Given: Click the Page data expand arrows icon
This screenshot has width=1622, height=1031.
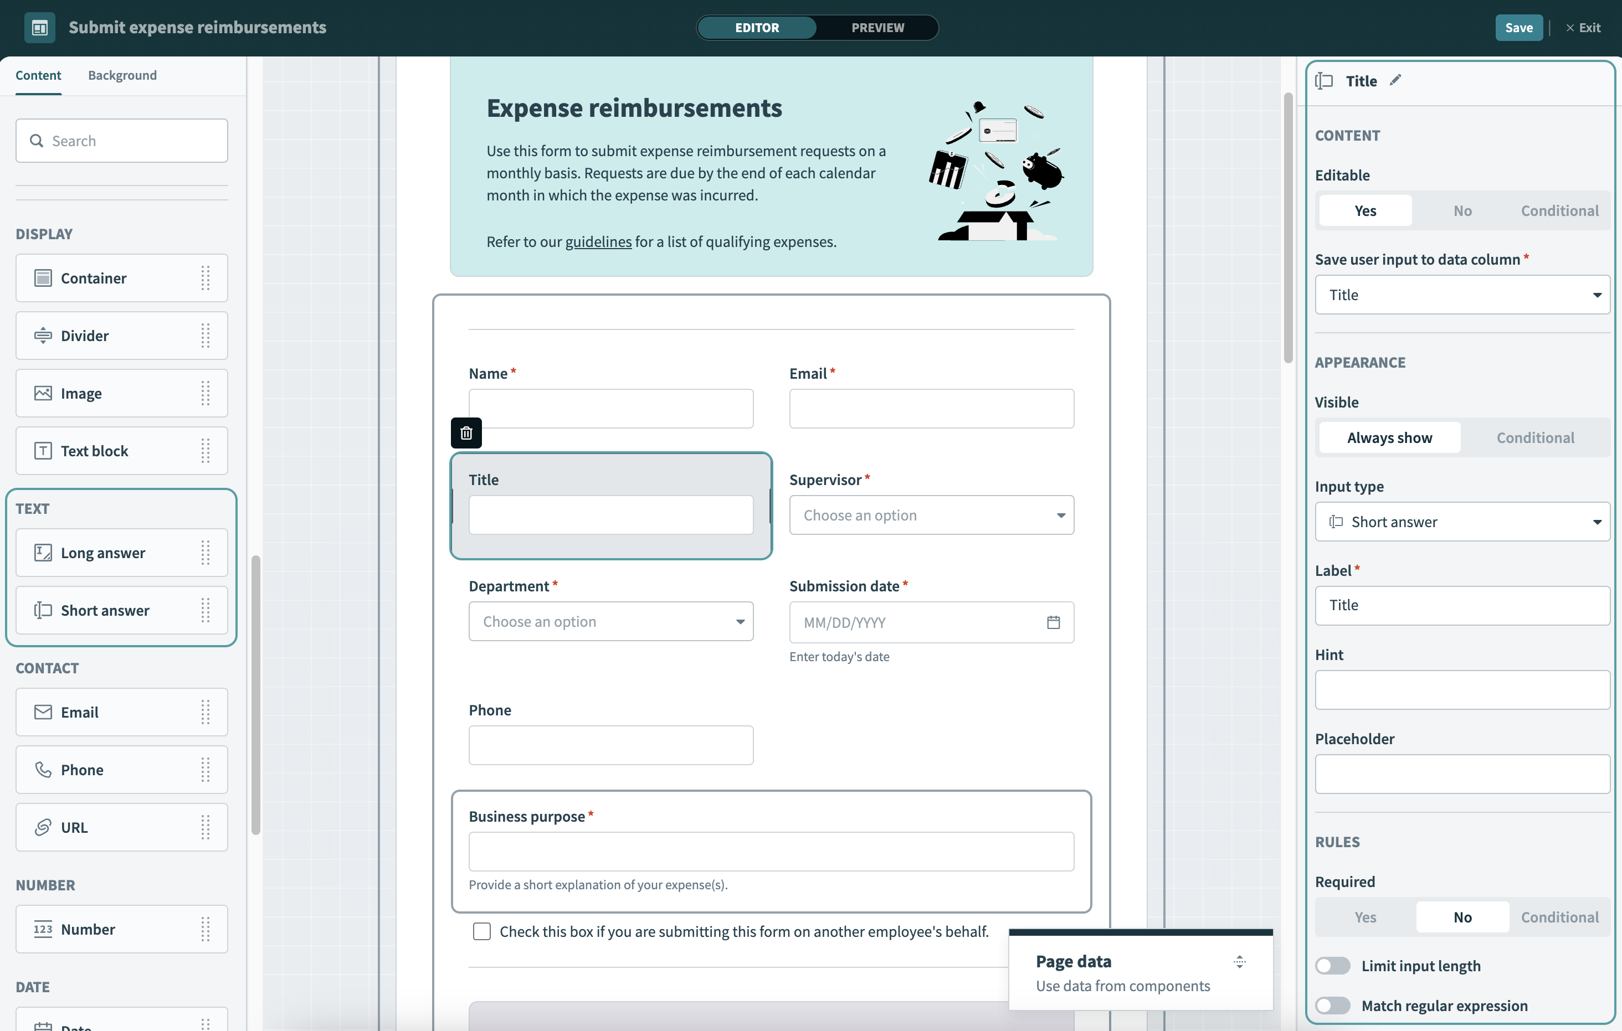Looking at the screenshot, I should [1239, 962].
